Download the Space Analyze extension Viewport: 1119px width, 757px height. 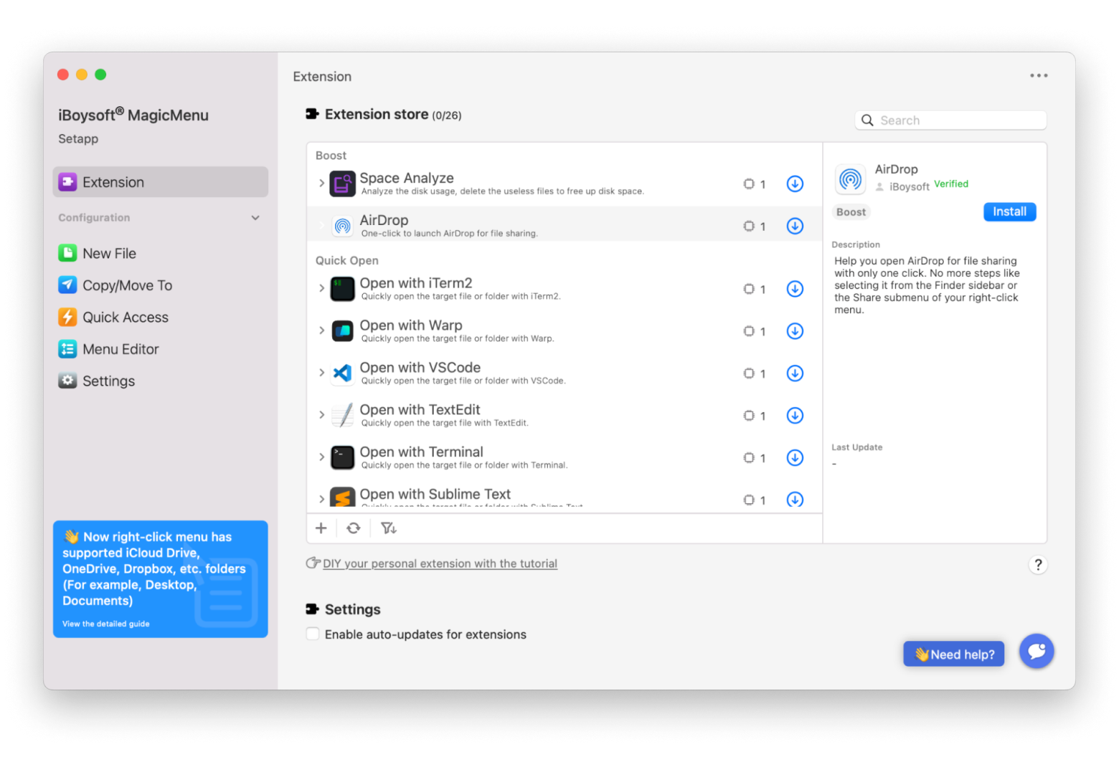click(795, 184)
